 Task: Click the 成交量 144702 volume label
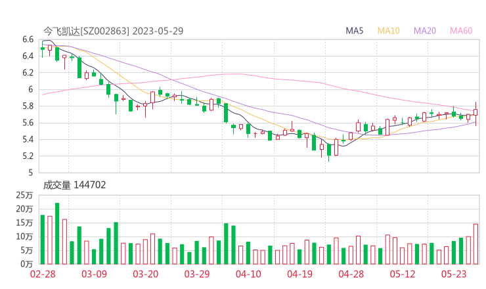pos(74,185)
